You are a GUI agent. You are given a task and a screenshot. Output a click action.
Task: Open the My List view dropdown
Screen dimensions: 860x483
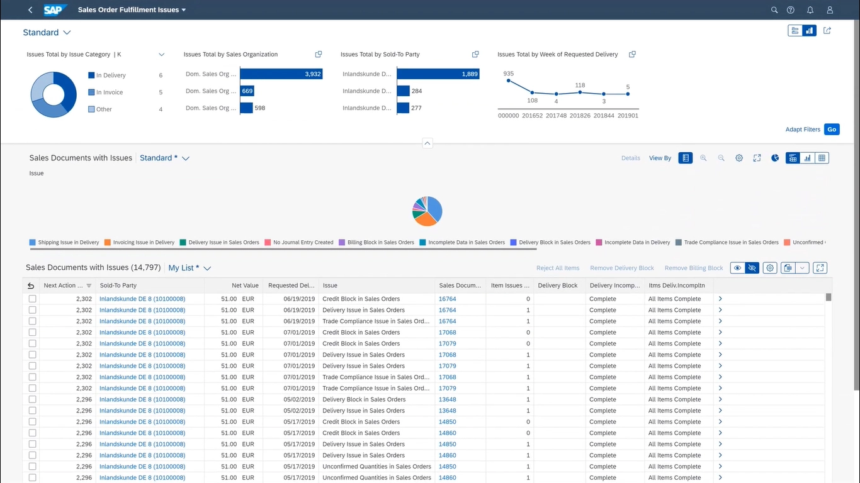click(x=207, y=269)
